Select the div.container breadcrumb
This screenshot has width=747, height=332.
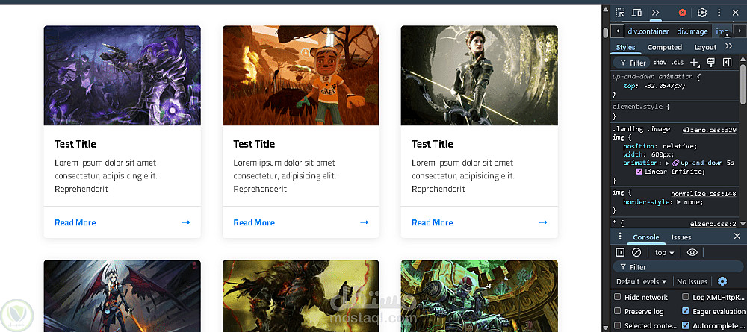(x=648, y=31)
